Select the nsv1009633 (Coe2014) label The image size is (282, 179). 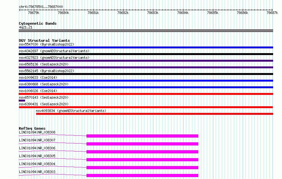pyautogui.click(x=38, y=77)
